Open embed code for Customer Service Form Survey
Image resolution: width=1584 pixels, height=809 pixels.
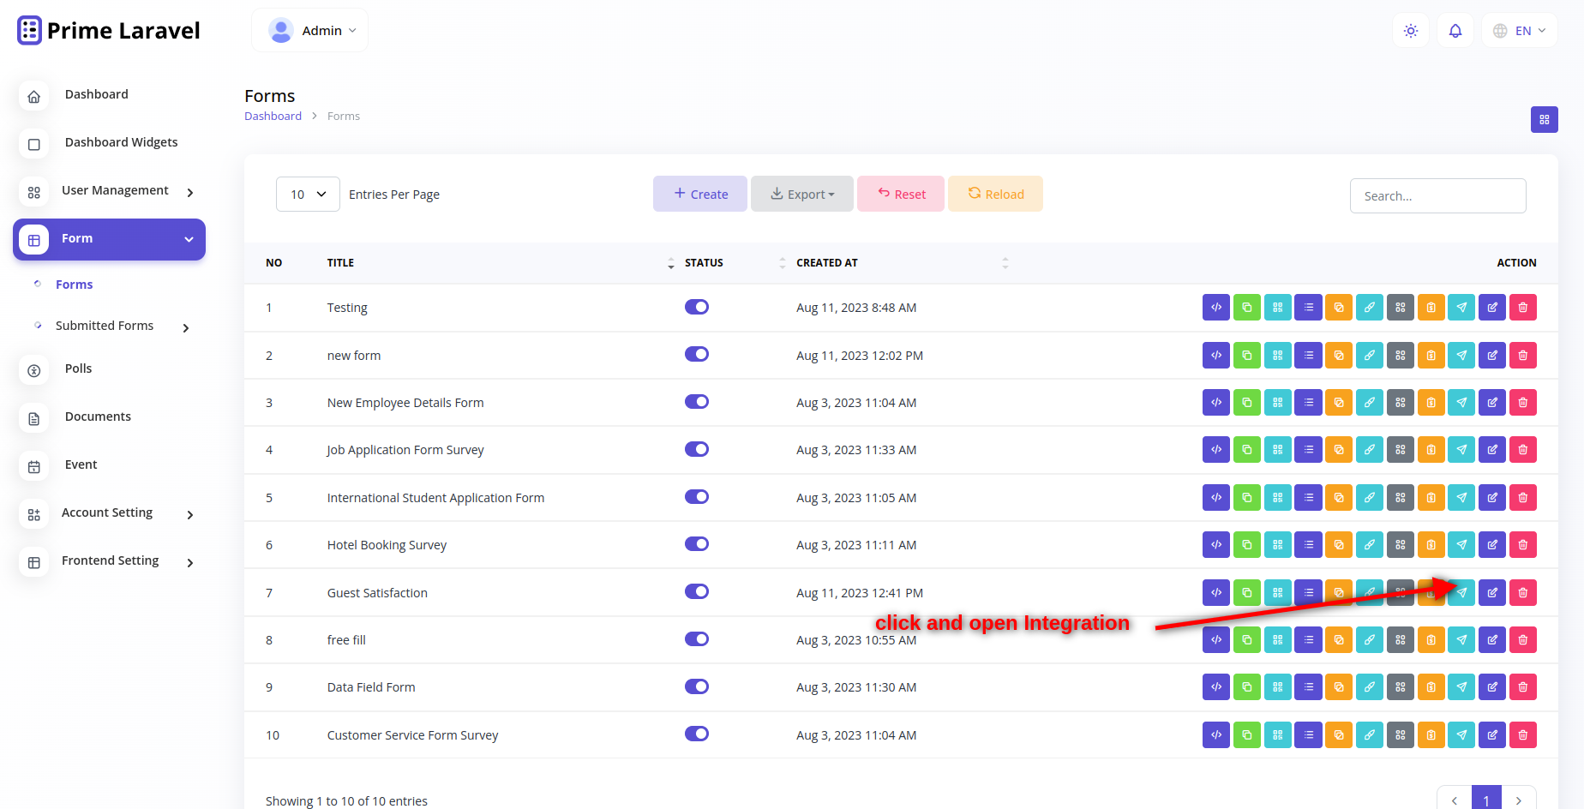(x=1216, y=735)
